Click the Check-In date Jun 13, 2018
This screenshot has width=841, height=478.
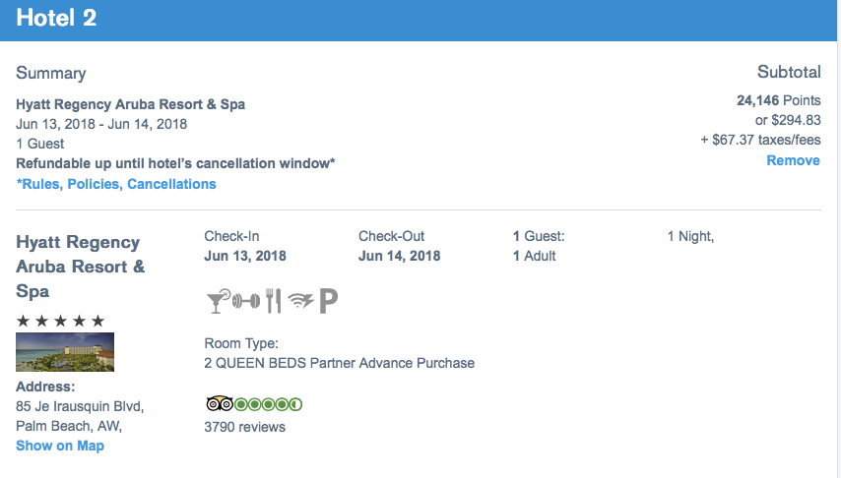[245, 256]
